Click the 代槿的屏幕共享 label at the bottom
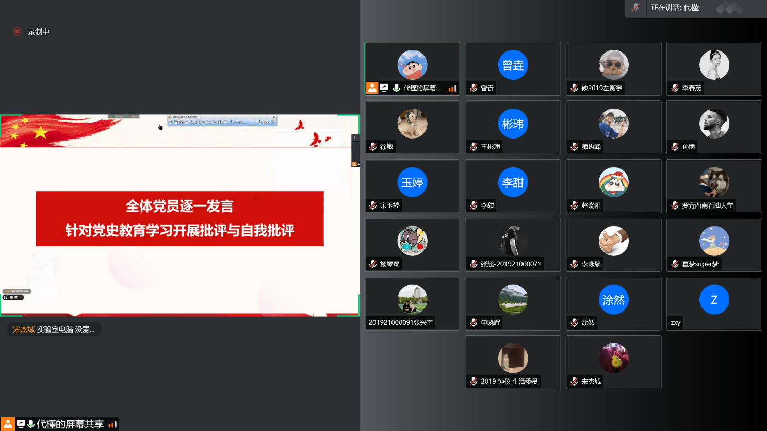767x431 pixels. coord(70,424)
